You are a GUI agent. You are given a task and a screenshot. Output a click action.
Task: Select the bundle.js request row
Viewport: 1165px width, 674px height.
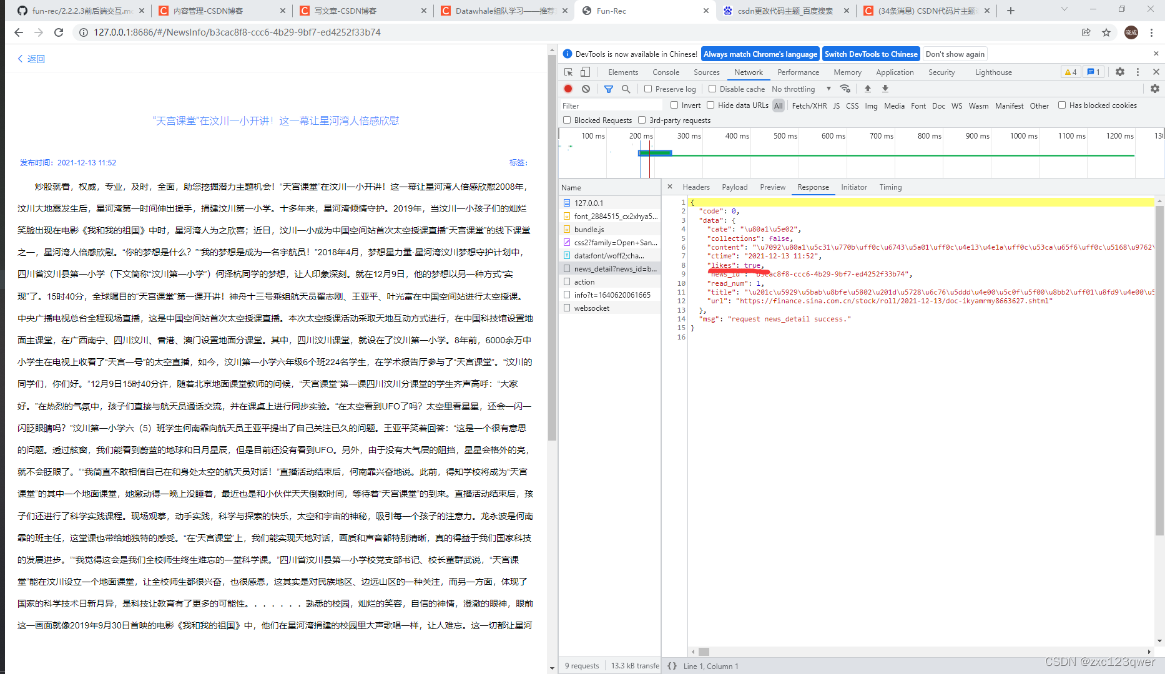pos(609,230)
